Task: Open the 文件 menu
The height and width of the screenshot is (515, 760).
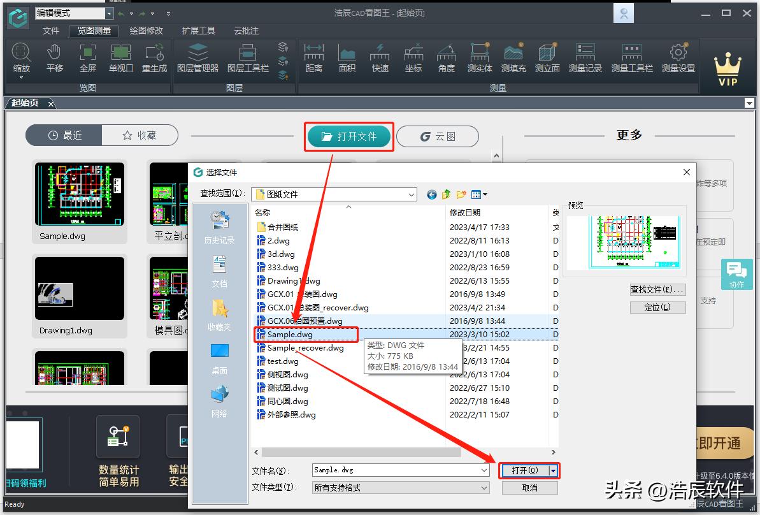Action: 51,31
